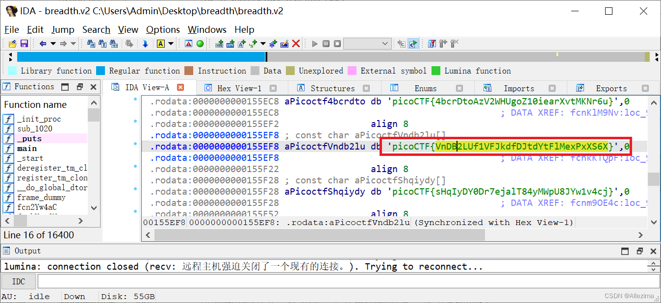Open the File menu
This screenshot has height=303, width=661.
tap(12, 29)
